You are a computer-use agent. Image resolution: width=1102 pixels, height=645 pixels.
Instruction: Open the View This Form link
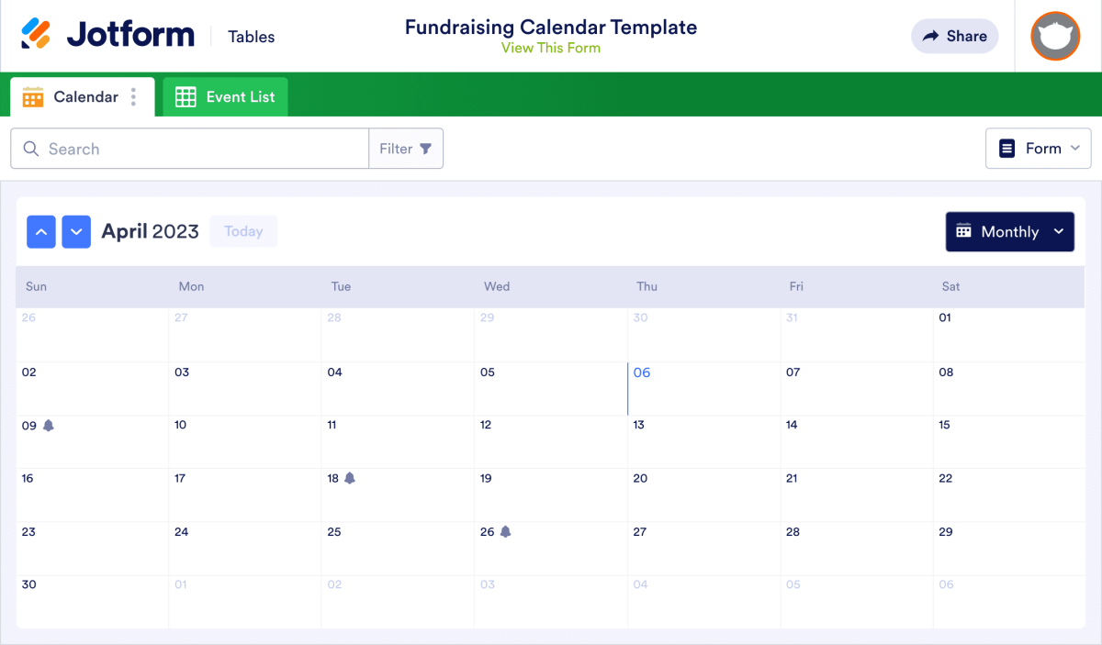tap(550, 47)
